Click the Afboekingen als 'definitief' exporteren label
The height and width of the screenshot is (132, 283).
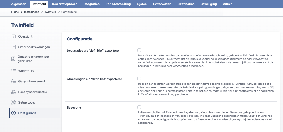pos(95,79)
